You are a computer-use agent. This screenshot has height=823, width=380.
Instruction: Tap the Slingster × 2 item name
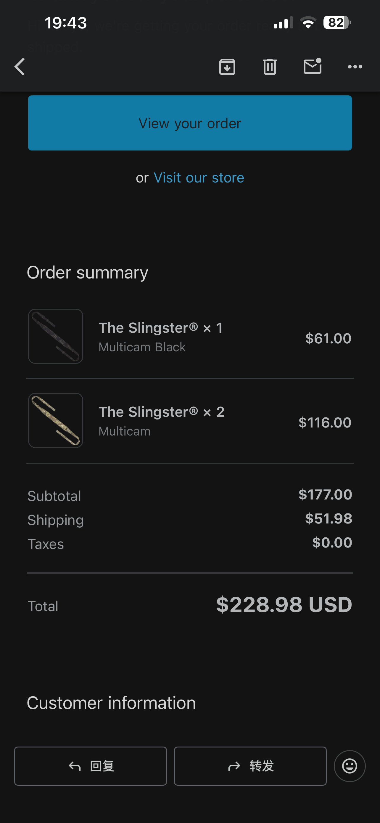tap(162, 412)
